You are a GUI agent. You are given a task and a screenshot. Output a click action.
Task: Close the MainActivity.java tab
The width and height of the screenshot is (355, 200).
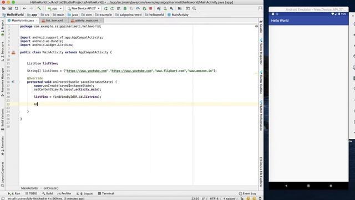37,21
